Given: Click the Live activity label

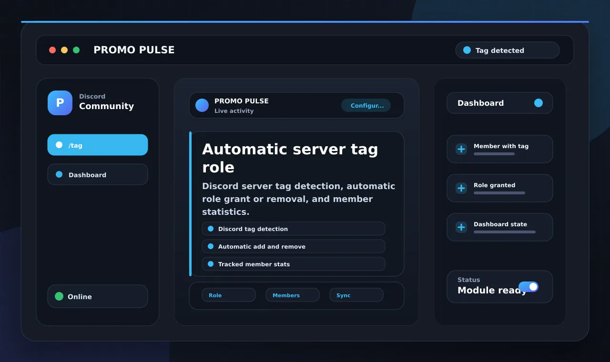Looking at the screenshot, I should pos(234,111).
